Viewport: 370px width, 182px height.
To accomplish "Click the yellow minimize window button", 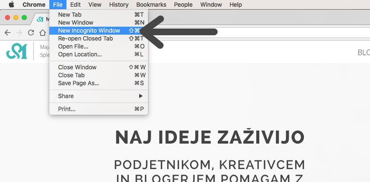I will (x=16, y=17).
